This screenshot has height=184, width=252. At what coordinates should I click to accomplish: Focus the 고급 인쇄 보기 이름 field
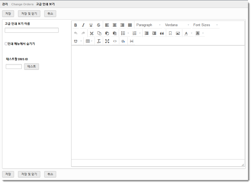(x=32, y=30)
